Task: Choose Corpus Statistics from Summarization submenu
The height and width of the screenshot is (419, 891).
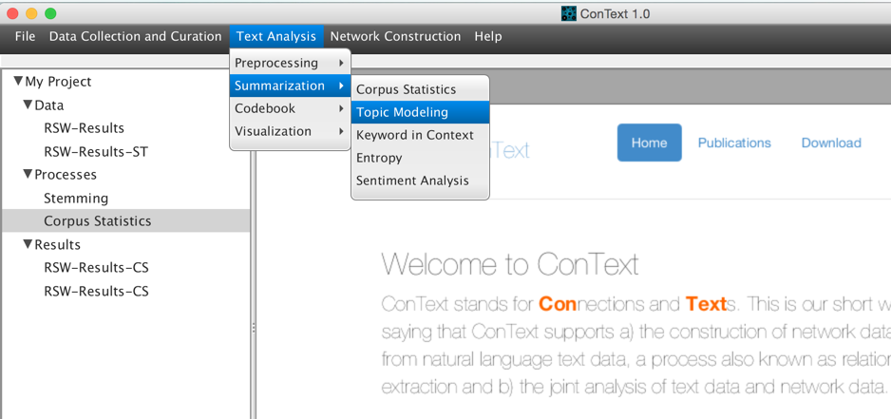Action: click(x=420, y=89)
